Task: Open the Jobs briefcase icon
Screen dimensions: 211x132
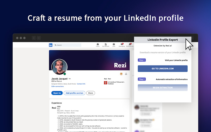Action: (x=114, y=45)
